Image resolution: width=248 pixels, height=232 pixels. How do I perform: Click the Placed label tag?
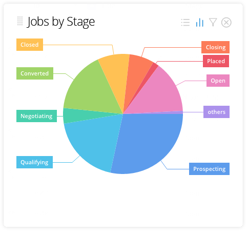click(x=216, y=61)
